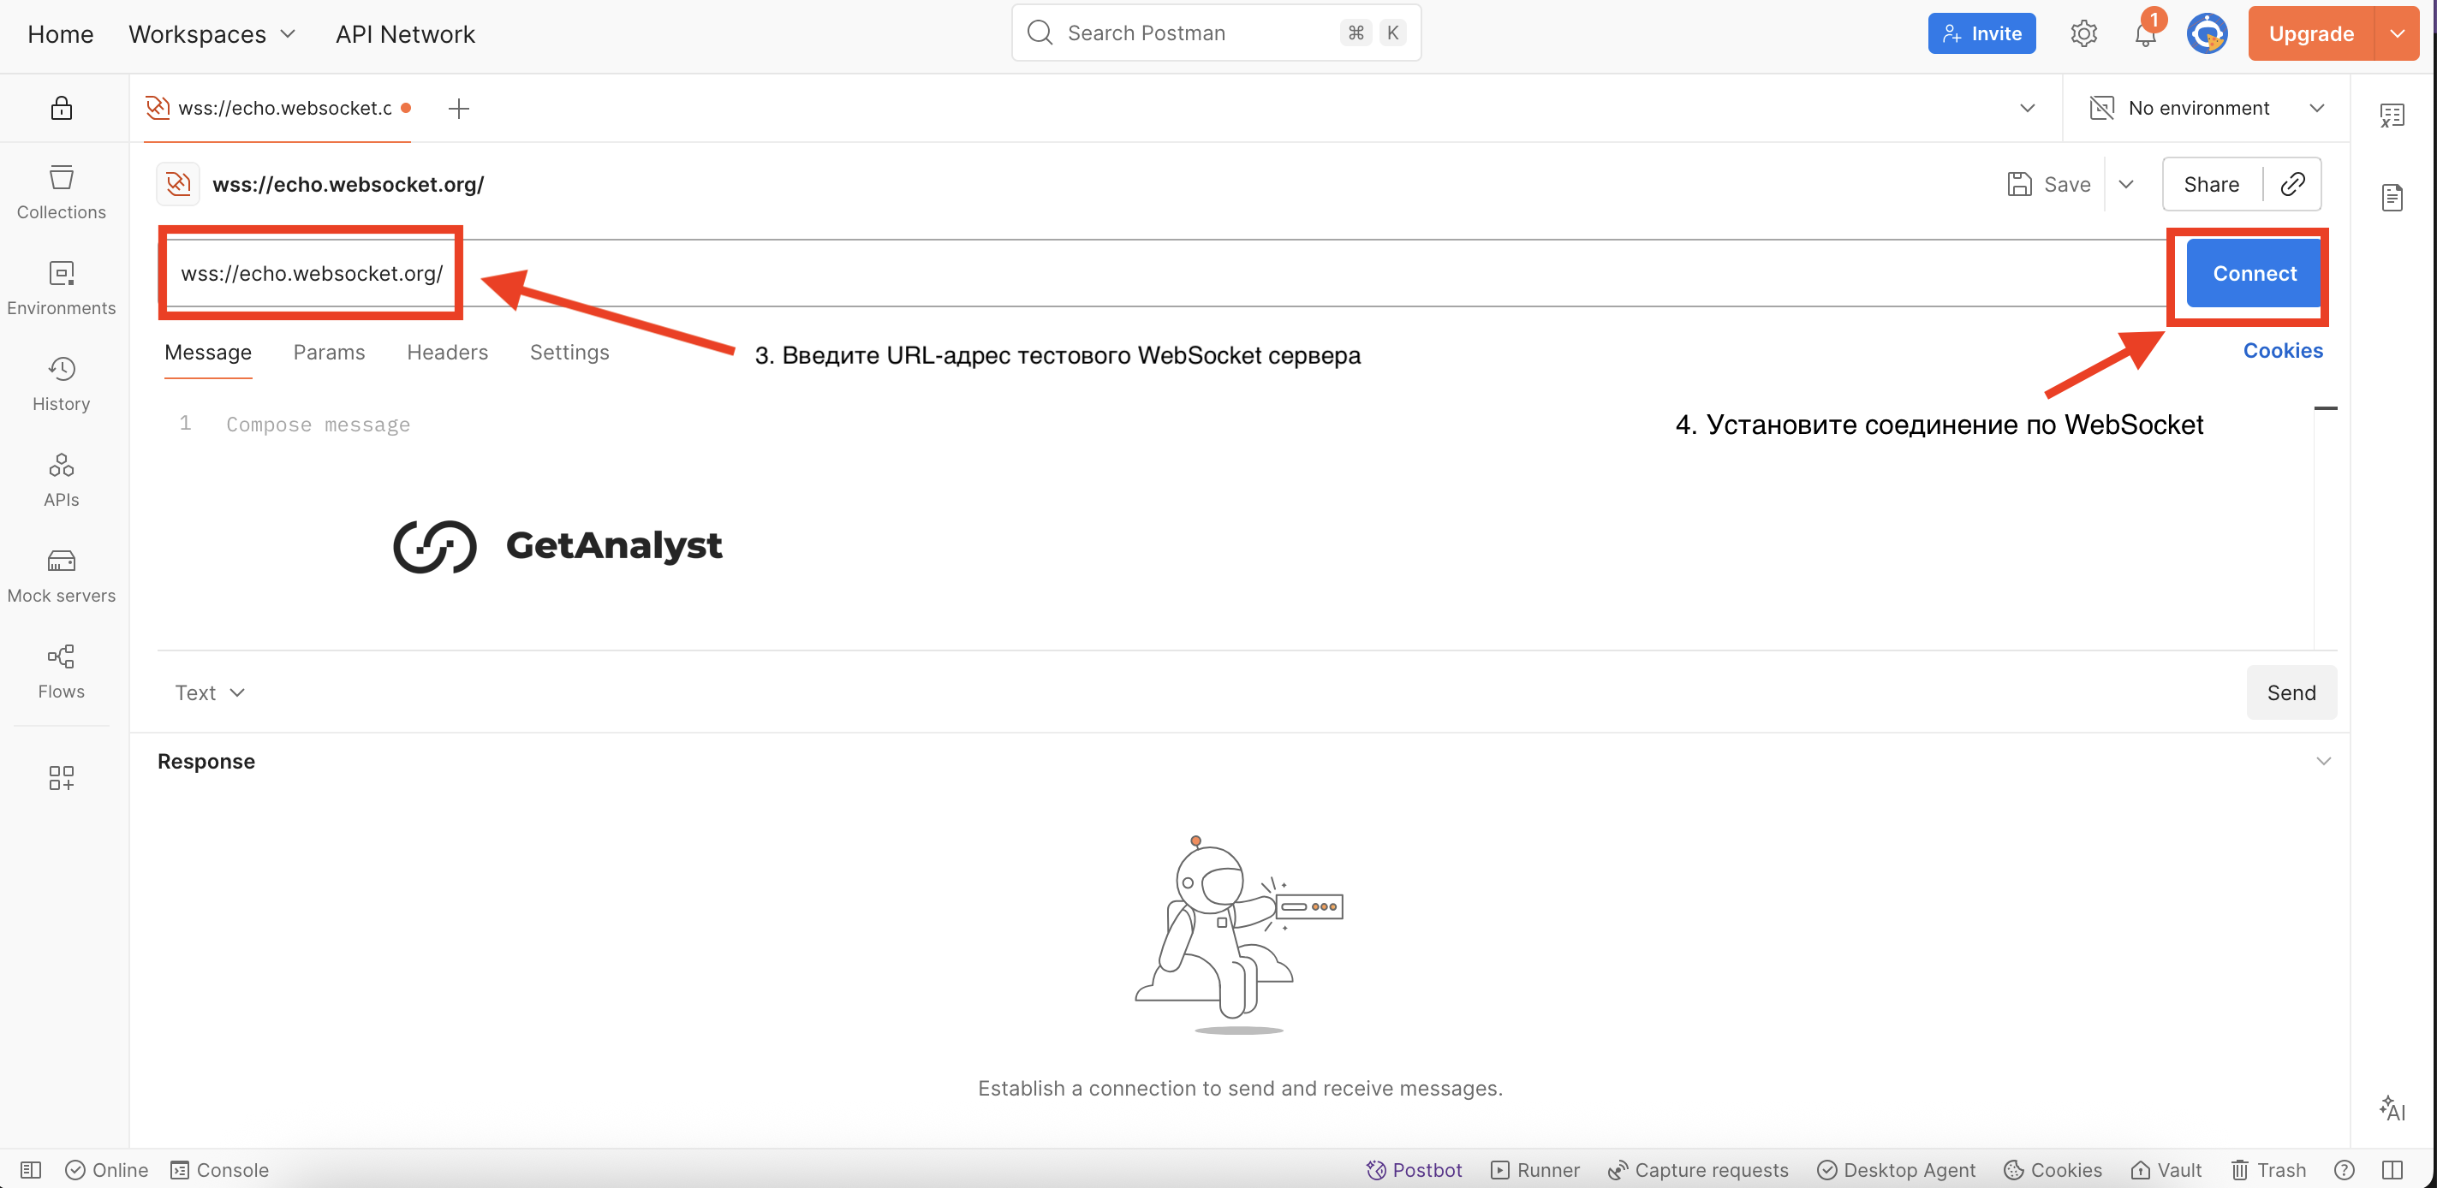
Task: Open the Environments sidebar panel
Action: click(x=62, y=288)
